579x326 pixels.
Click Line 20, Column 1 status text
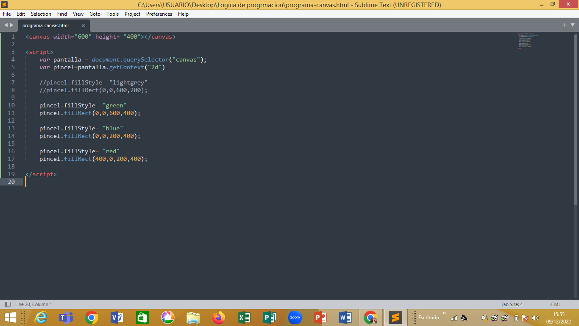coord(33,304)
